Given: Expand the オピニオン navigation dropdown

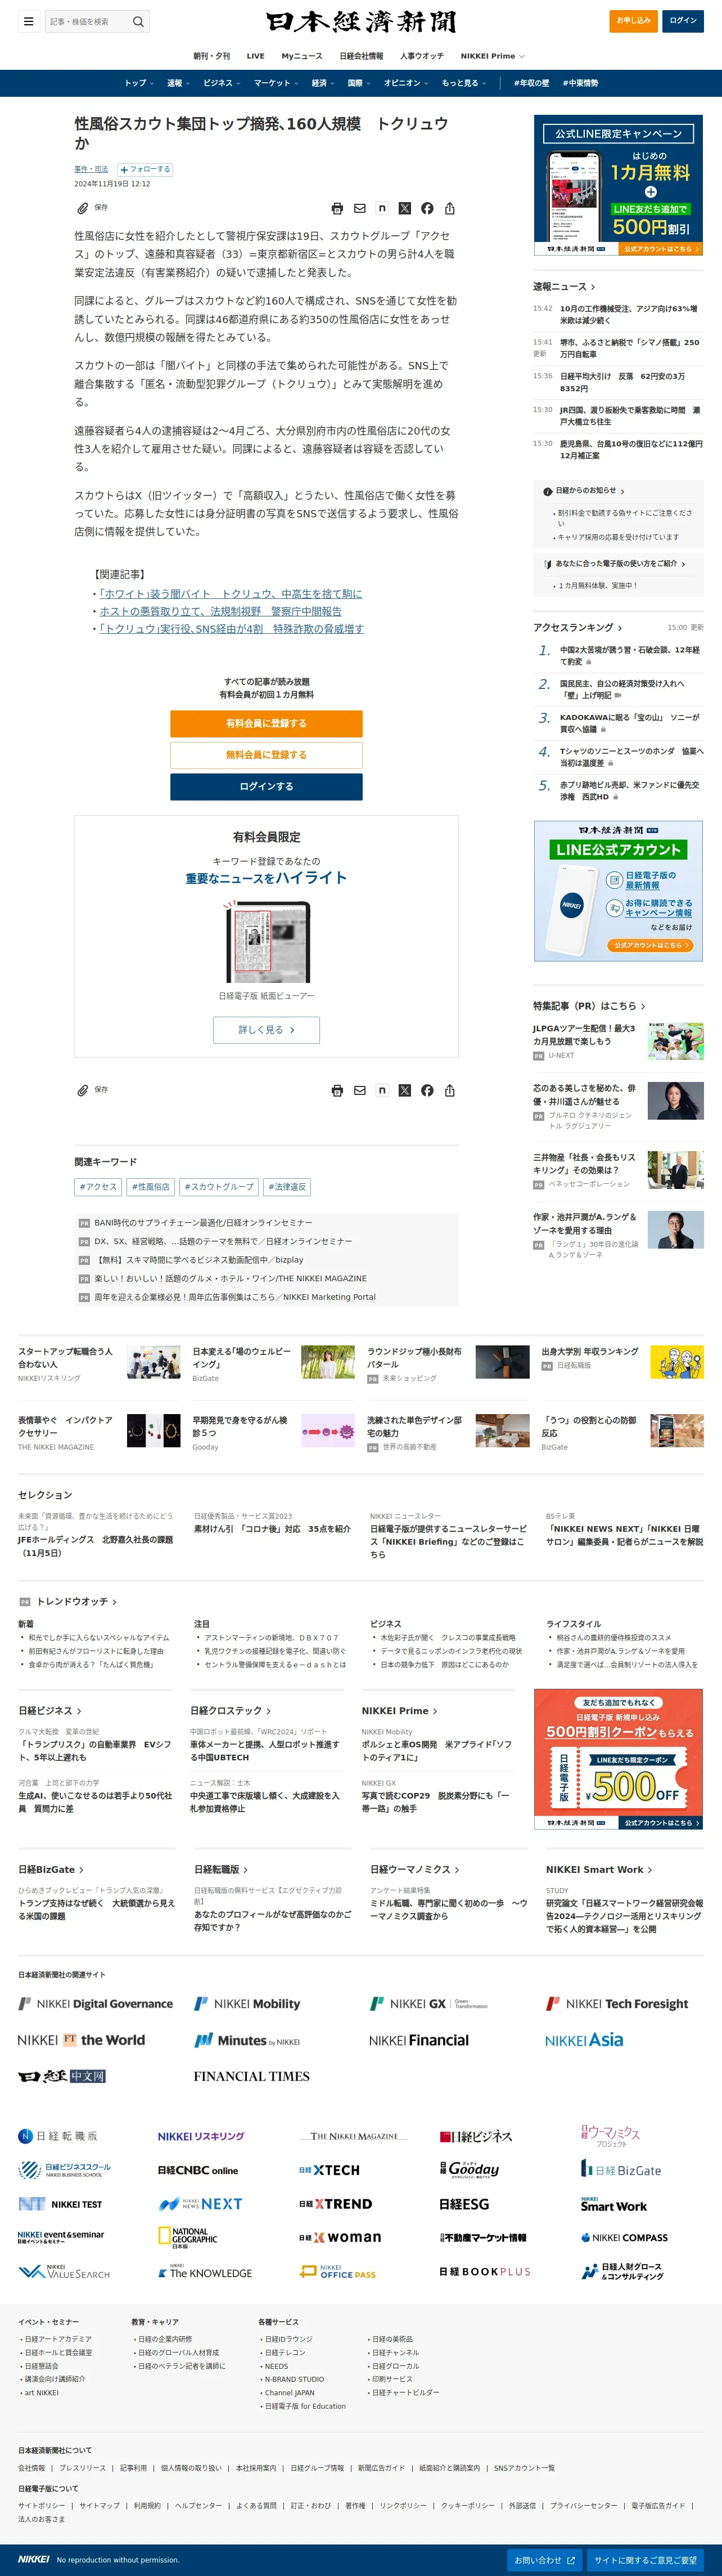Looking at the screenshot, I should pyautogui.click(x=405, y=83).
